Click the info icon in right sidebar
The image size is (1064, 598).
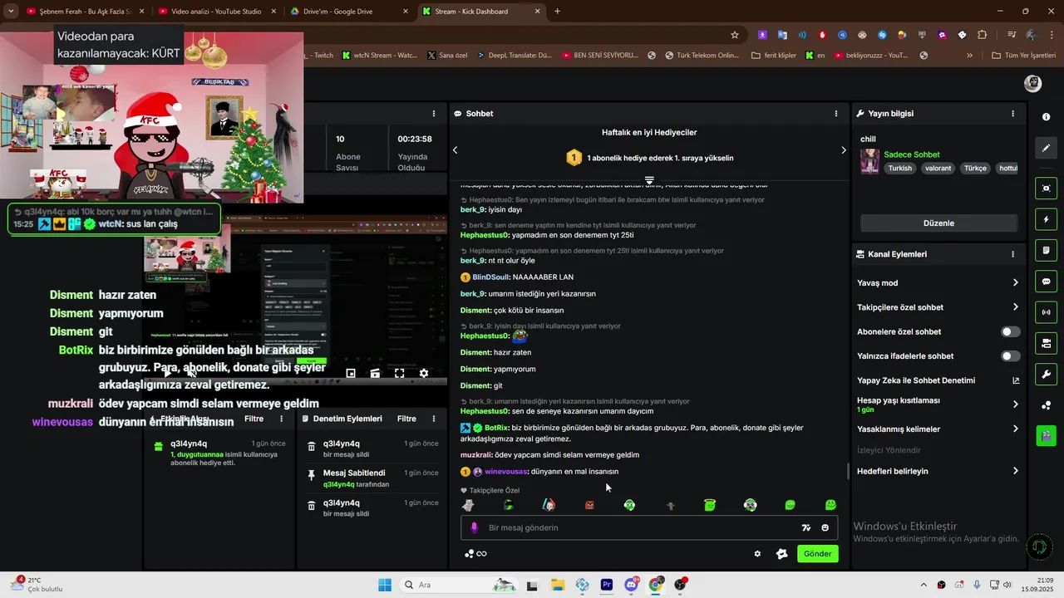(x=1047, y=116)
